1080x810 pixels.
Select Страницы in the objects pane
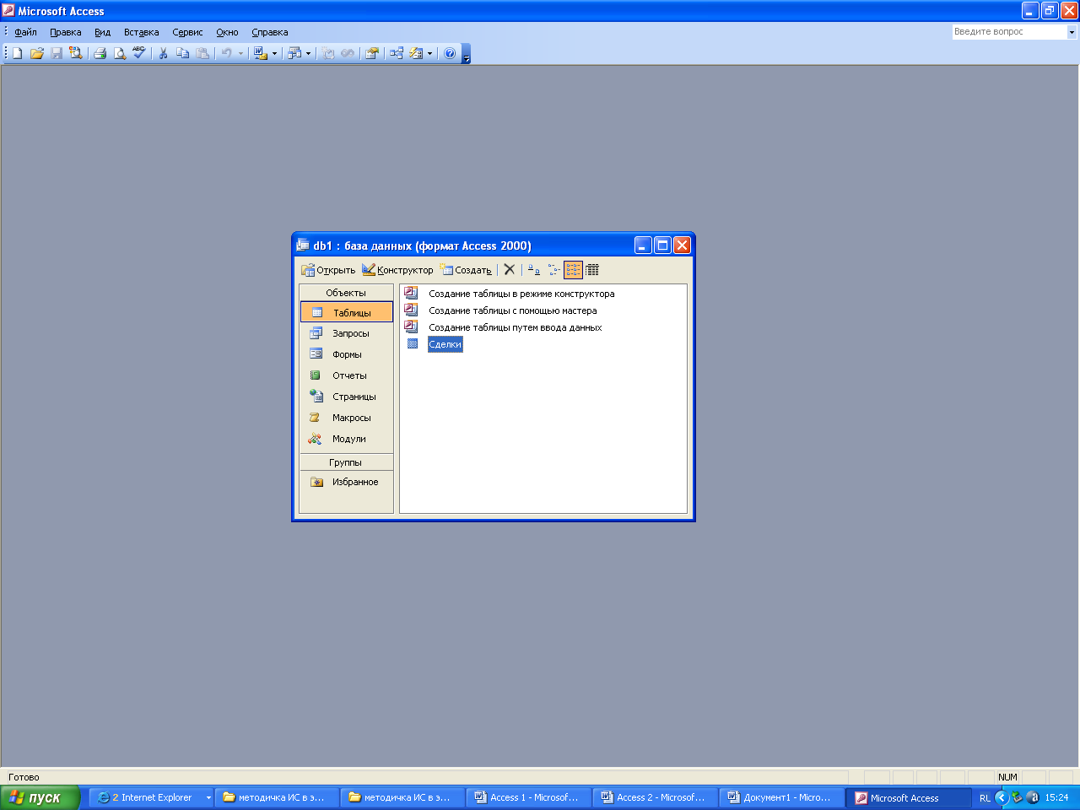tap(346, 397)
